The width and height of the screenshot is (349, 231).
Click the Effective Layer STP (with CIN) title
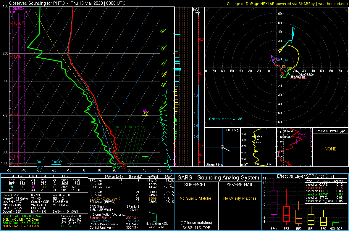[x=305, y=177]
